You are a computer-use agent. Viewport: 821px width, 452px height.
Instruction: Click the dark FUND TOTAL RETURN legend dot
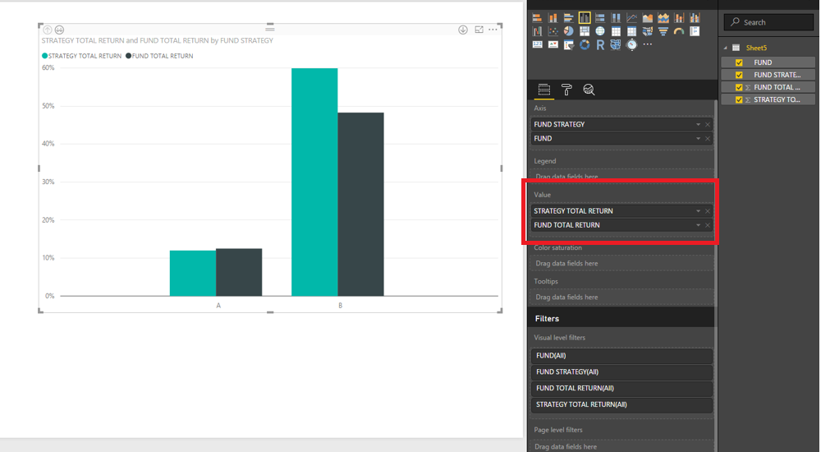click(128, 56)
